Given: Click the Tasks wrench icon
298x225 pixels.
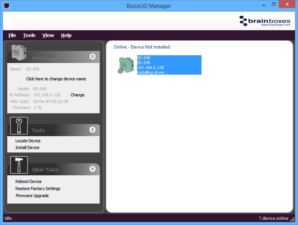Looking at the screenshot, I should coord(19,126).
